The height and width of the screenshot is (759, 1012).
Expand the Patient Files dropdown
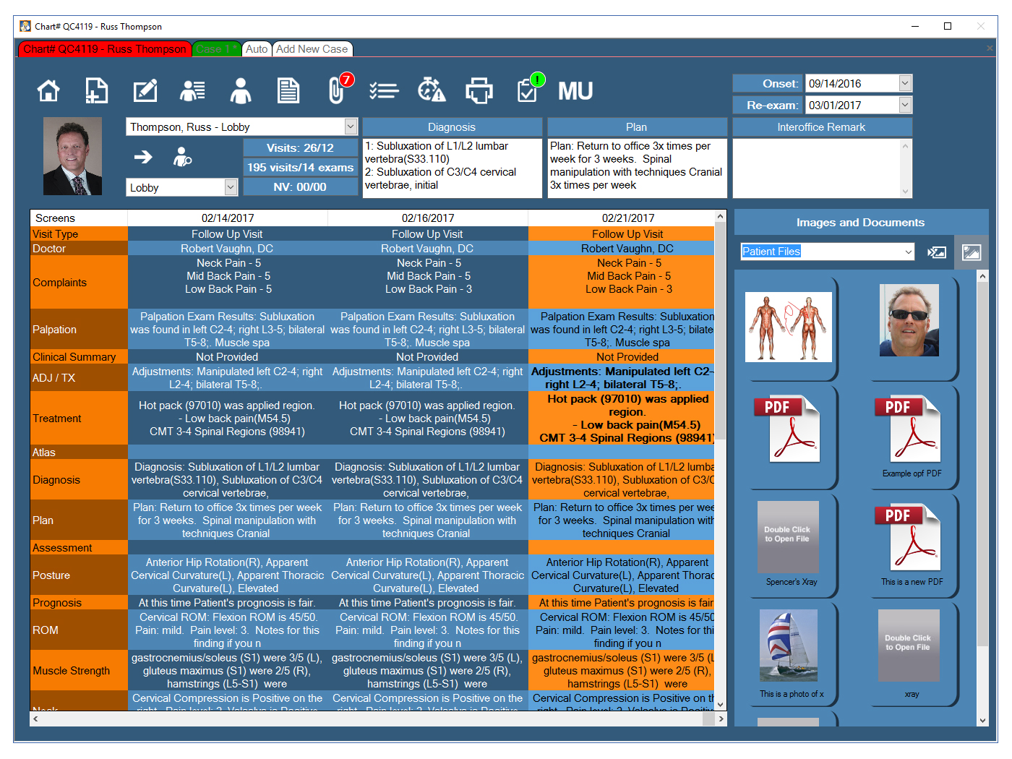coord(909,252)
